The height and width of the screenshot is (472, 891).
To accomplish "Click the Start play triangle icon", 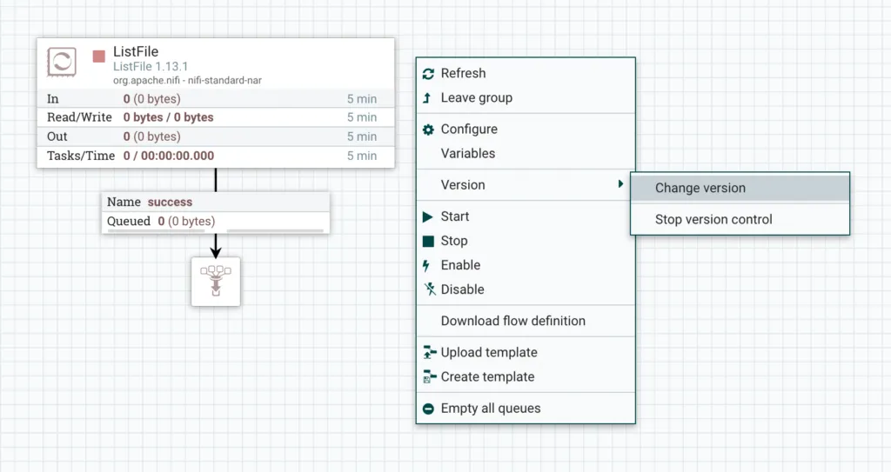I will pos(427,216).
